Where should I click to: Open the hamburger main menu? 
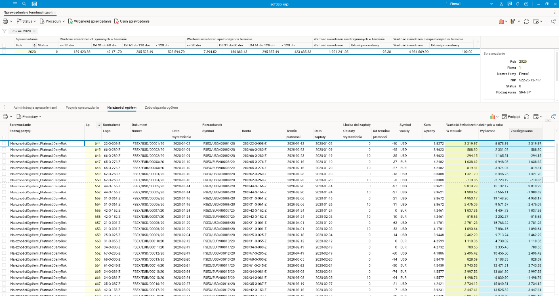tap(15, 4)
